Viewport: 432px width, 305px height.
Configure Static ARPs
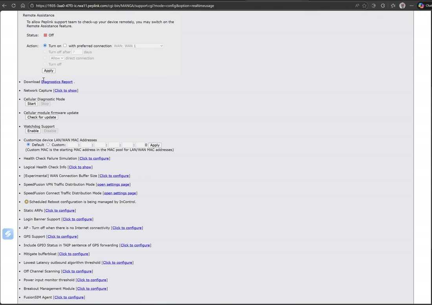tap(60, 211)
